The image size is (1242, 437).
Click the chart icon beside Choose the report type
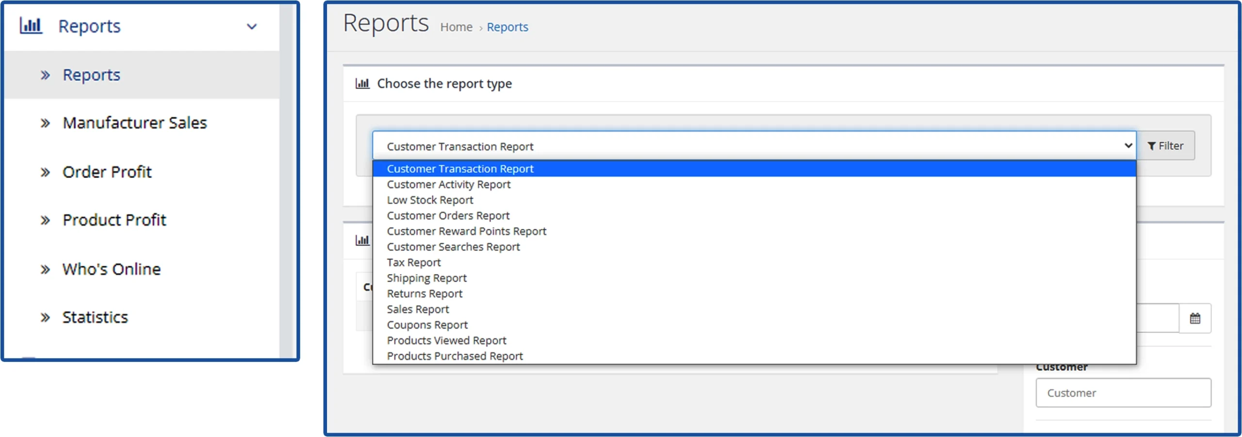click(362, 83)
